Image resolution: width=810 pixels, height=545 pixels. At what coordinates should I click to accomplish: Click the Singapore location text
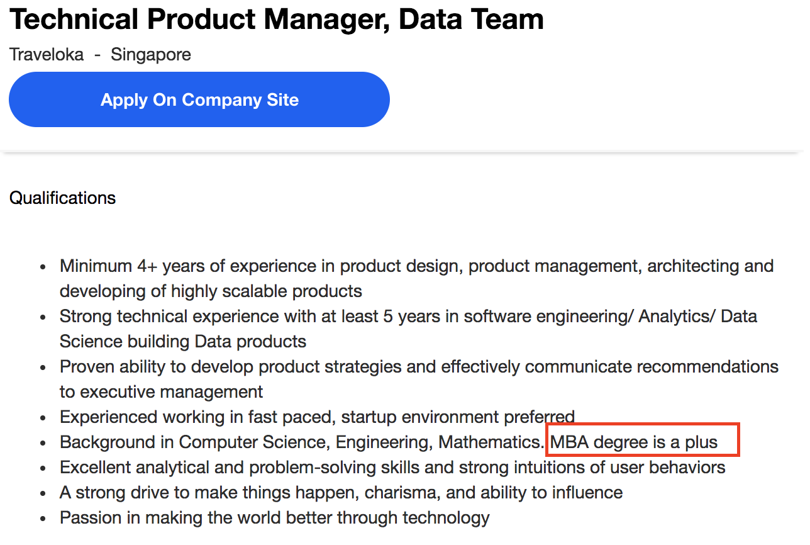(x=151, y=55)
